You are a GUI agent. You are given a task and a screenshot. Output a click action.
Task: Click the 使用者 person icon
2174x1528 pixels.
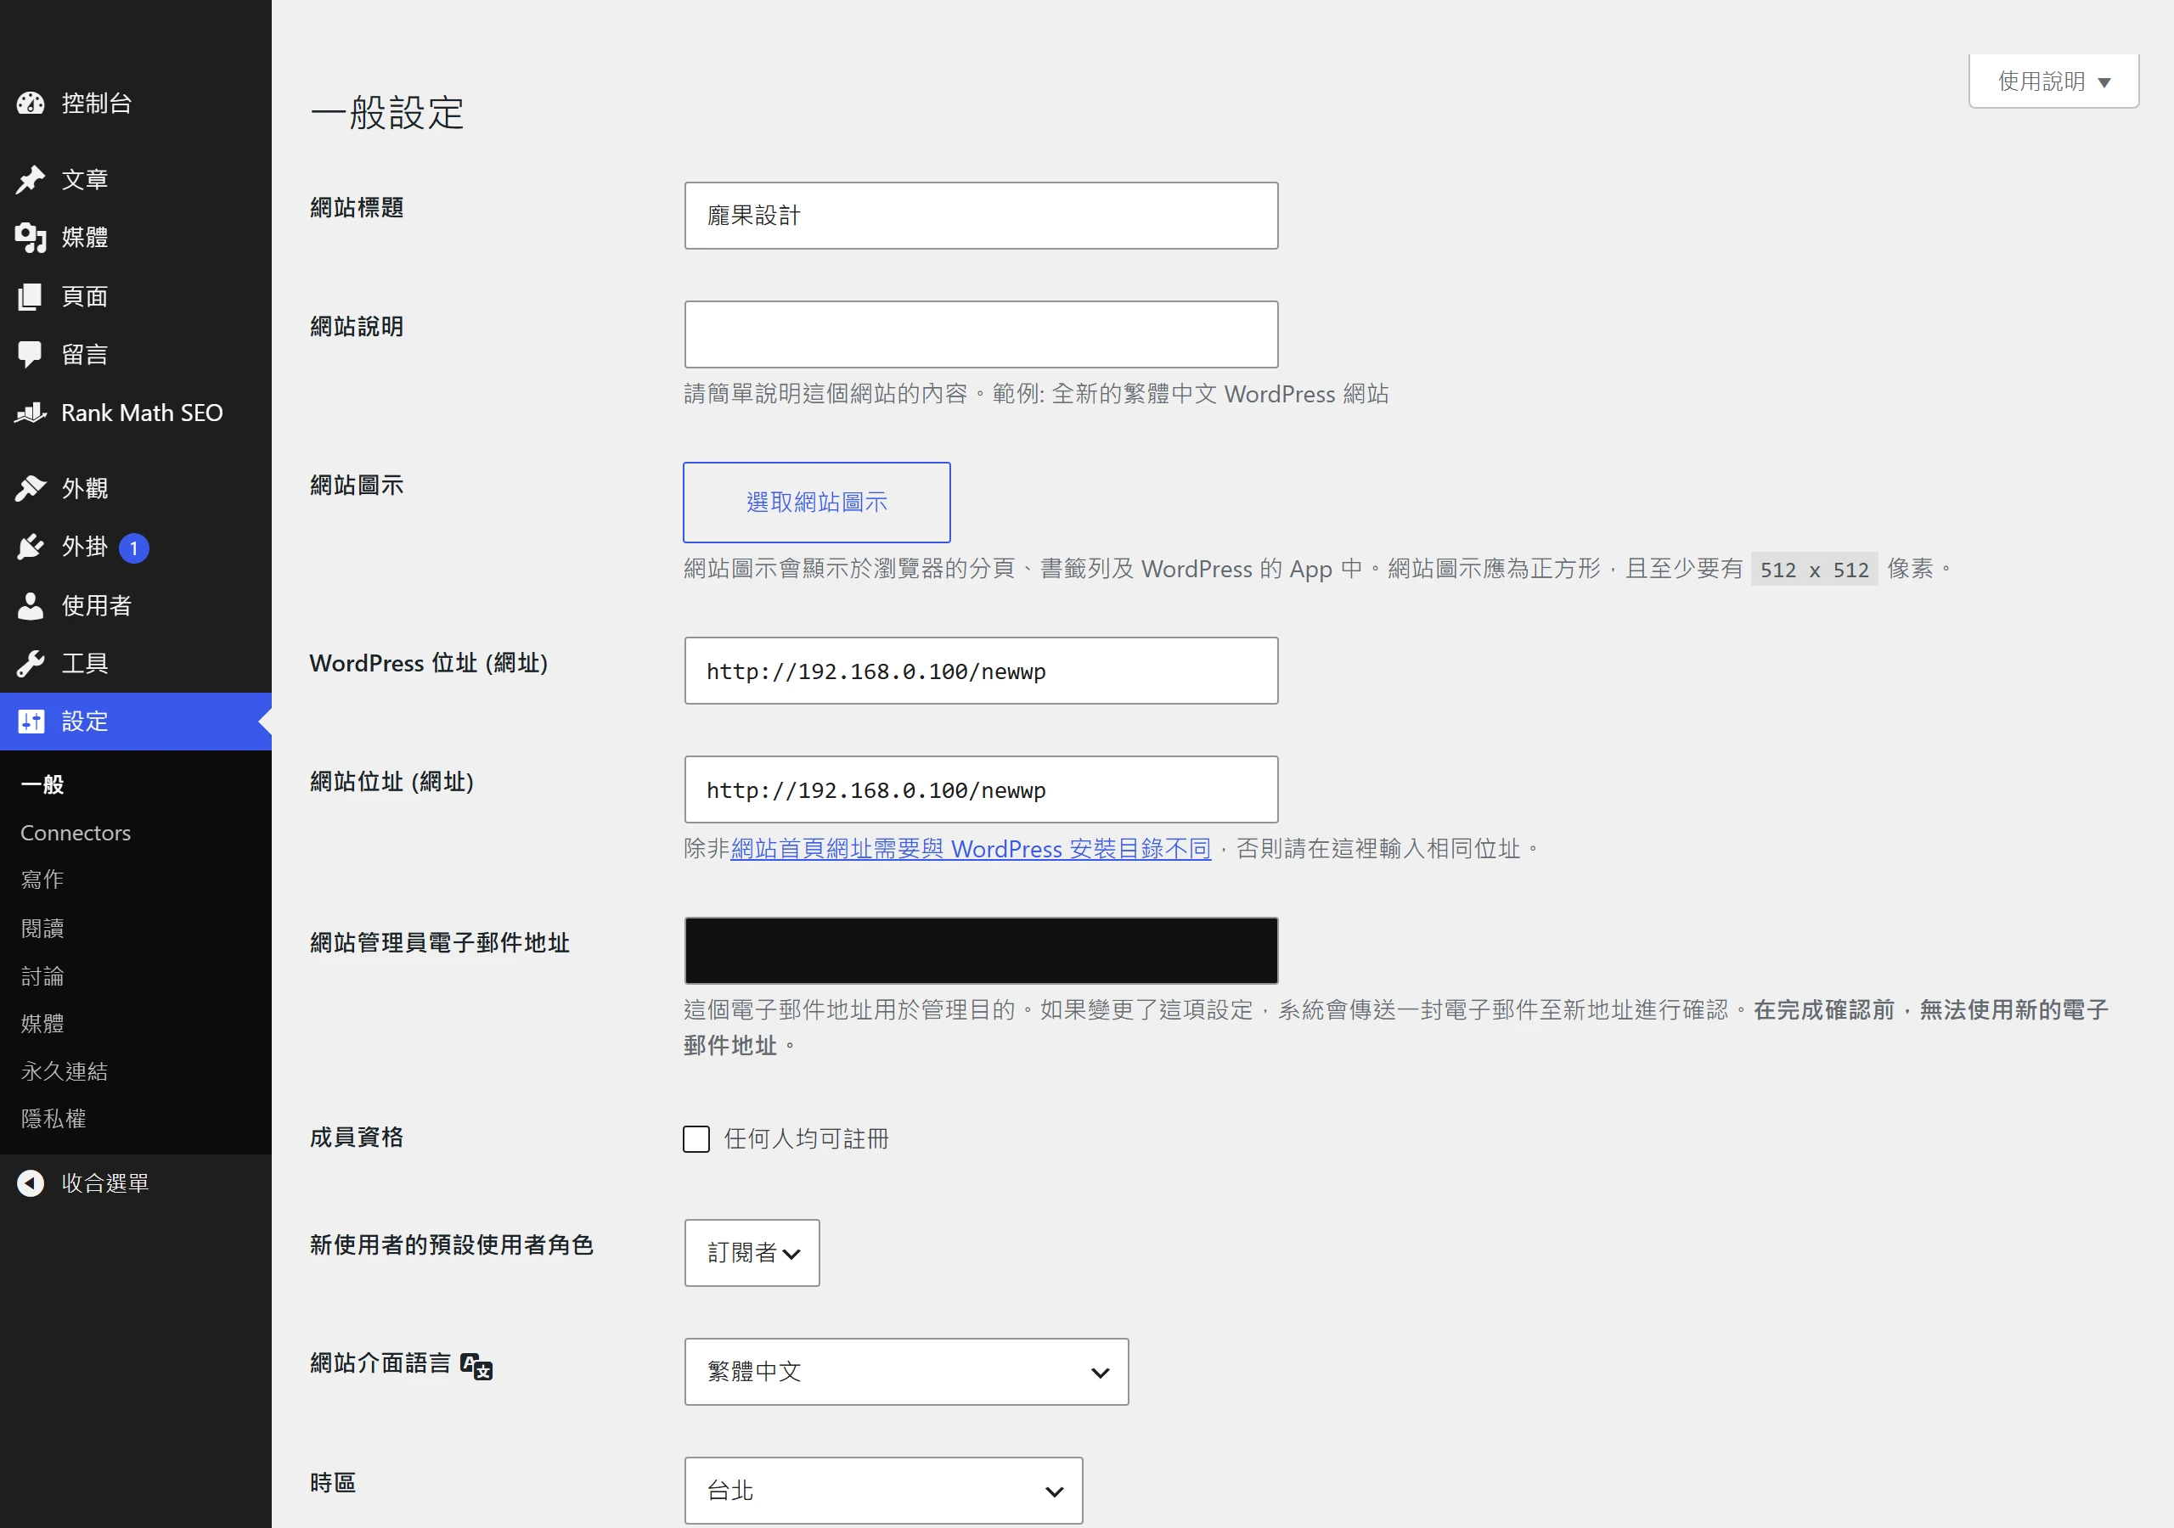coord(31,606)
